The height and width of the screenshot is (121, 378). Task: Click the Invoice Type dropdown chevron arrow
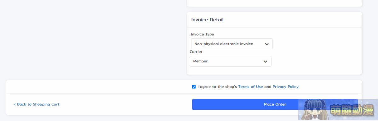click(x=267, y=44)
